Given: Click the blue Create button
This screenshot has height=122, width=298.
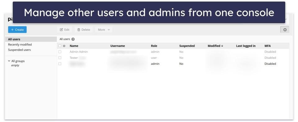Looking at the screenshot, I should tap(17, 29).
